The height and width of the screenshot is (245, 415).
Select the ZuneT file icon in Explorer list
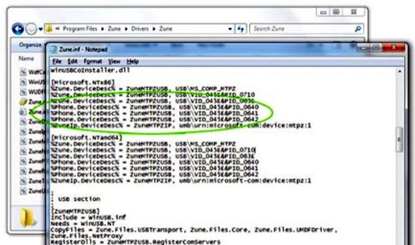24,181
